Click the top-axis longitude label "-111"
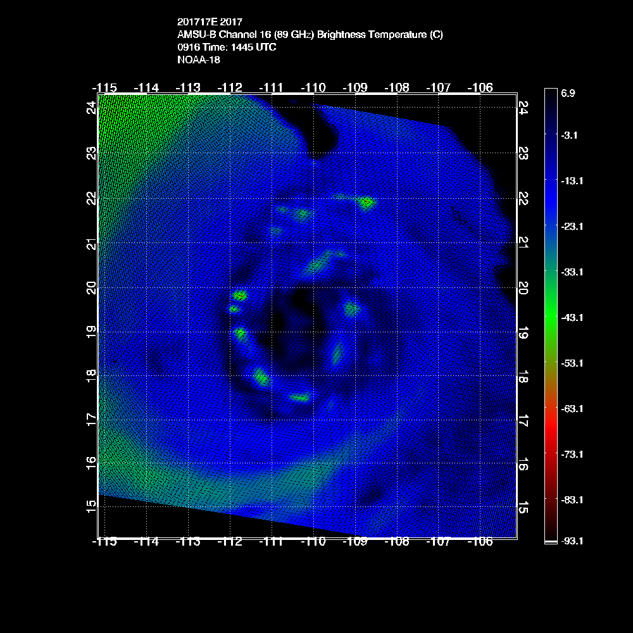Screen dimensions: 633x633 pyautogui.click(x=271, y=87)
